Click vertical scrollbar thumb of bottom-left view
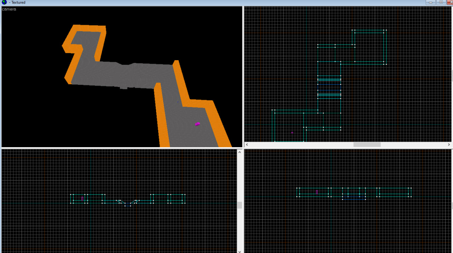The image size is (453, 253). 240,205
